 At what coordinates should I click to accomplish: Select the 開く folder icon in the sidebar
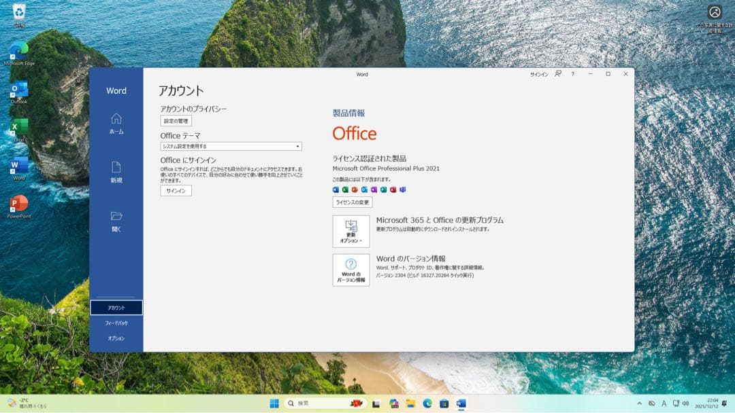click(x=117, y=217)
